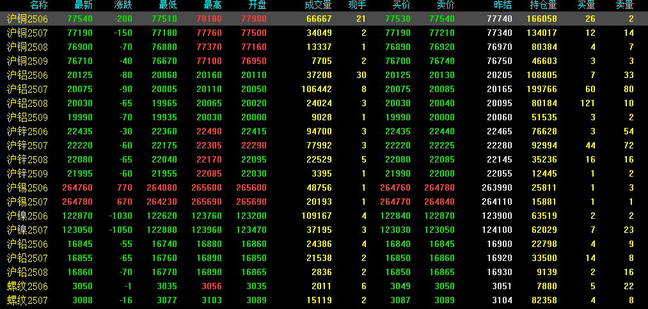
Task: Click previous settle 16930 for 沪铅2508
Action: (499, 273)
